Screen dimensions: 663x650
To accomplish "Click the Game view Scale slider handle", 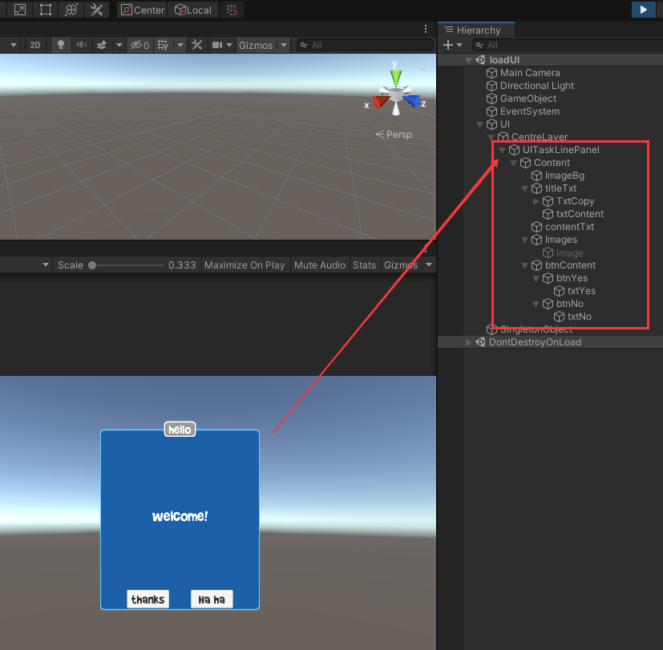I will click(92, 265).
